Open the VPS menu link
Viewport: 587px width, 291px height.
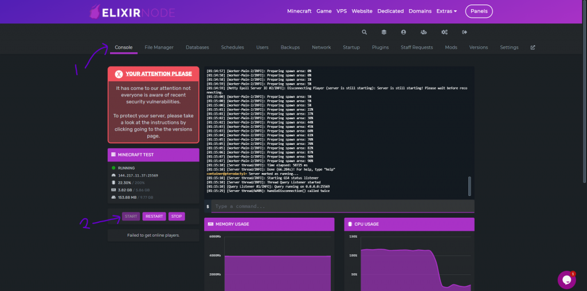click(x=342, y=11)
